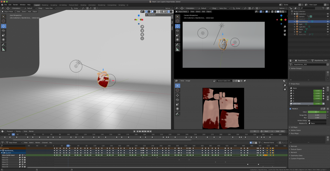The image size is (330, 171).
Task: Open the Playback popover in timeline
Action: [x=10, y=131]
